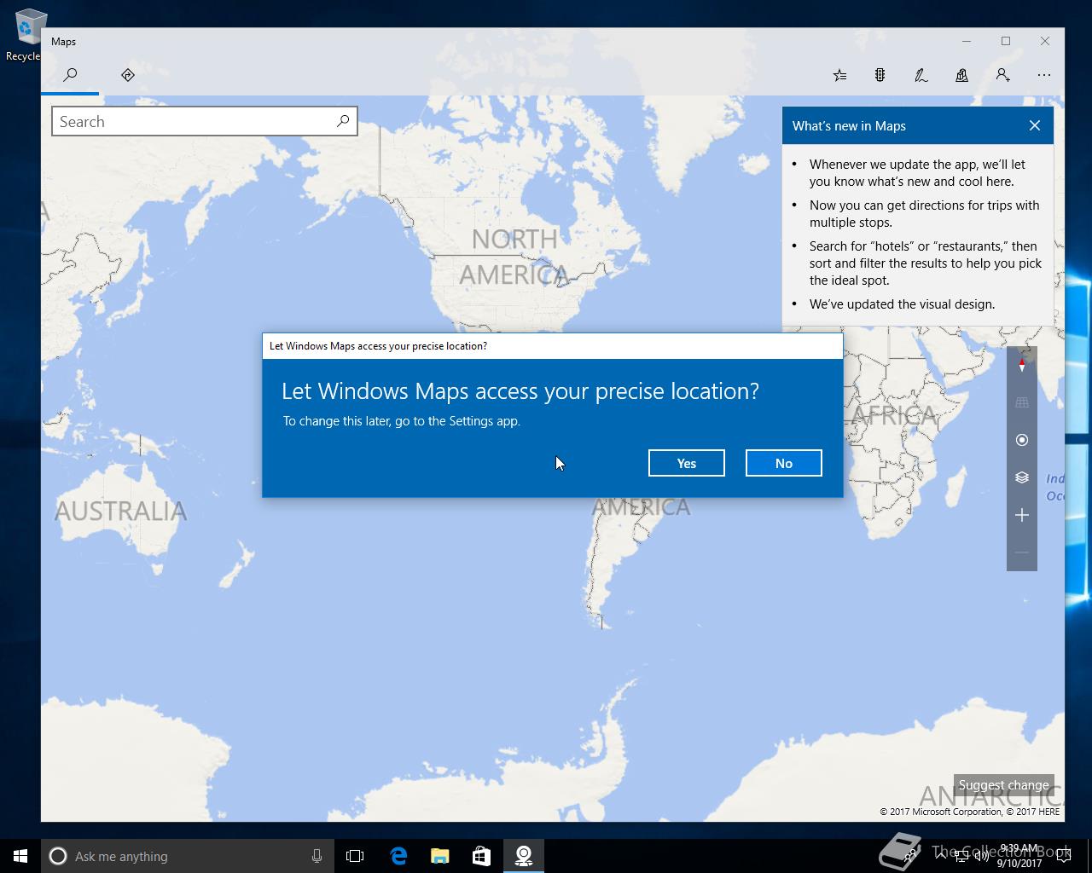
Task: Open the Search tab magnifier icon
Action: click(x=71, y=75)
